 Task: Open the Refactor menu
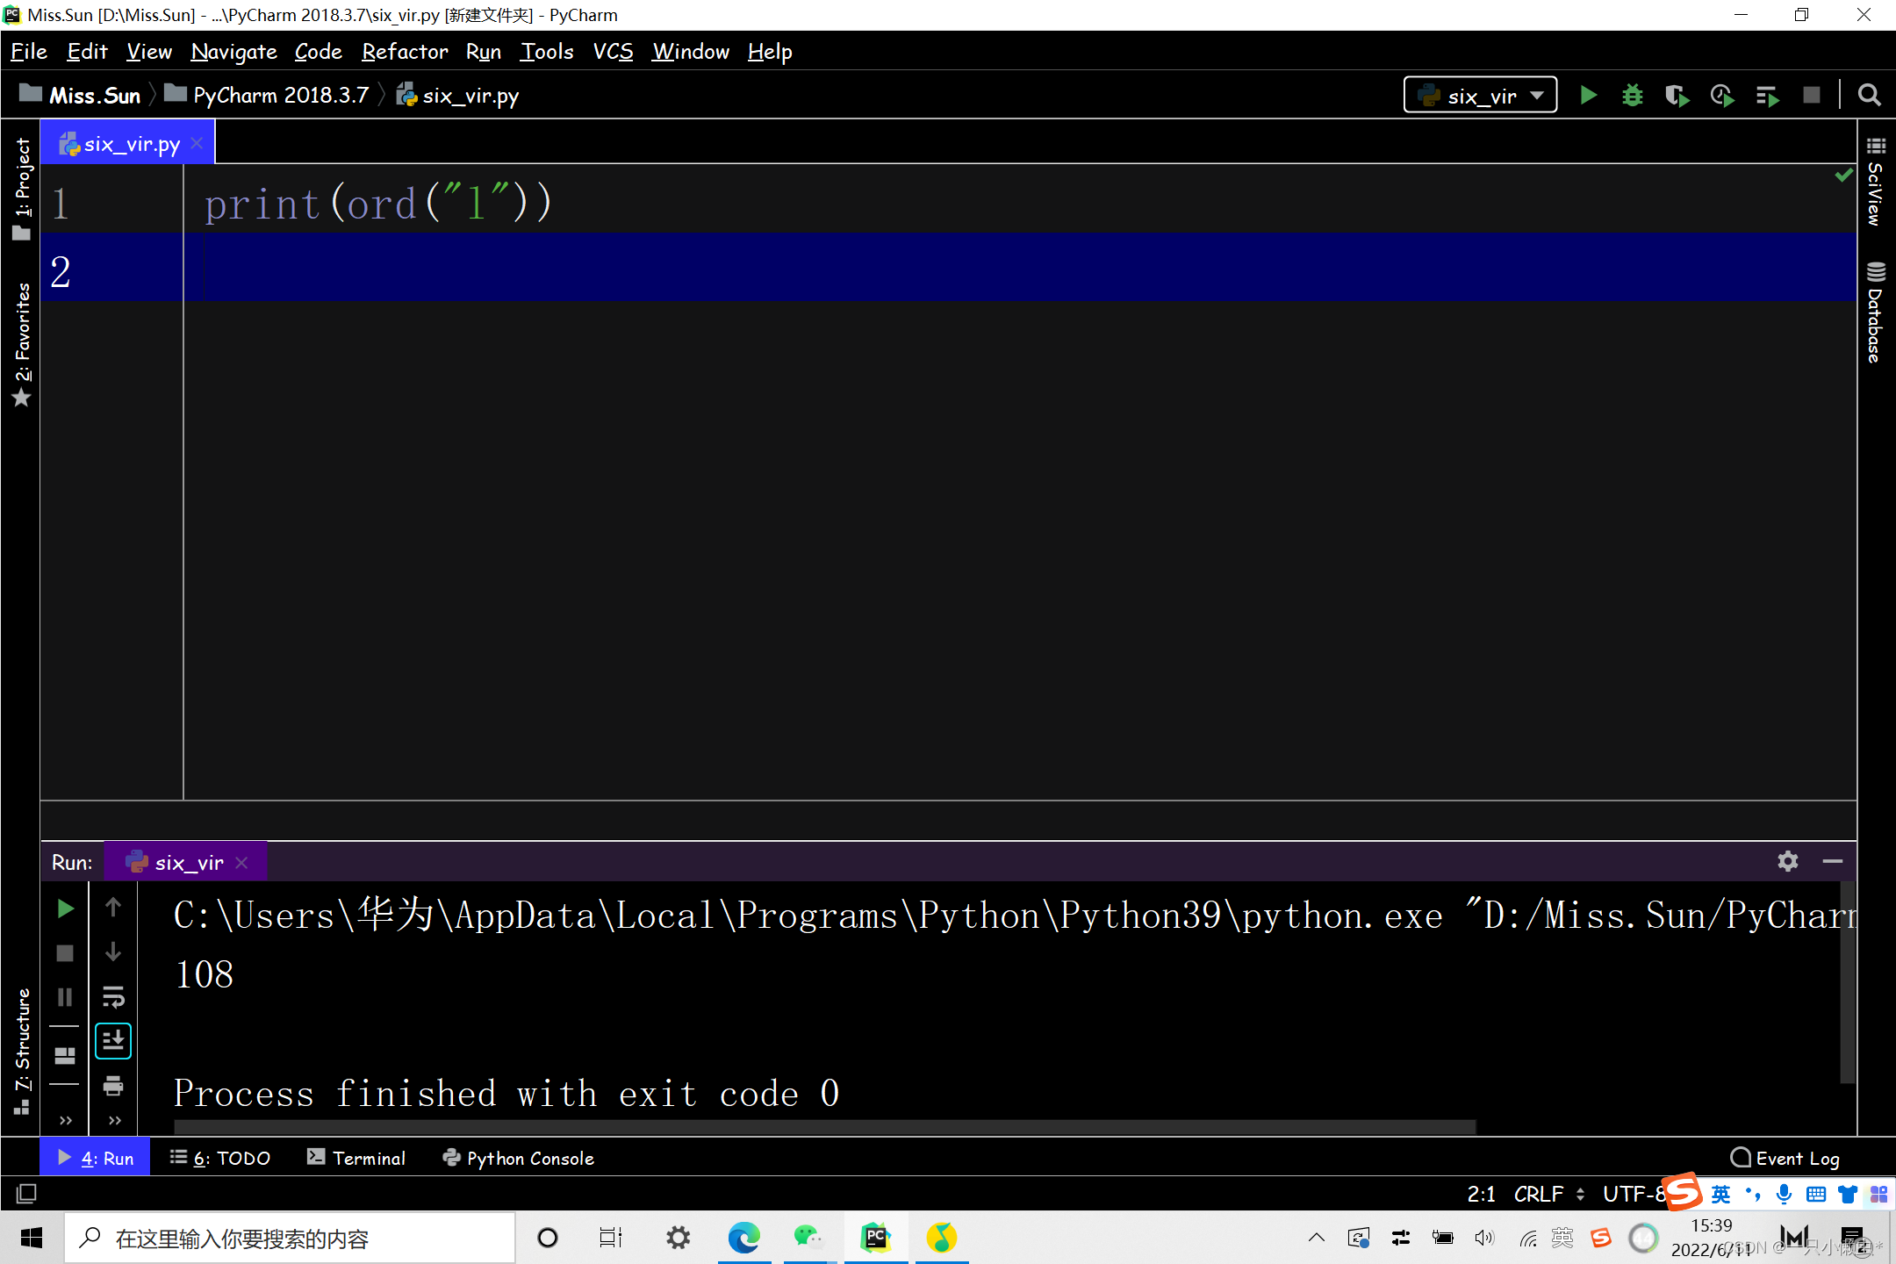[x=404, y=52]
